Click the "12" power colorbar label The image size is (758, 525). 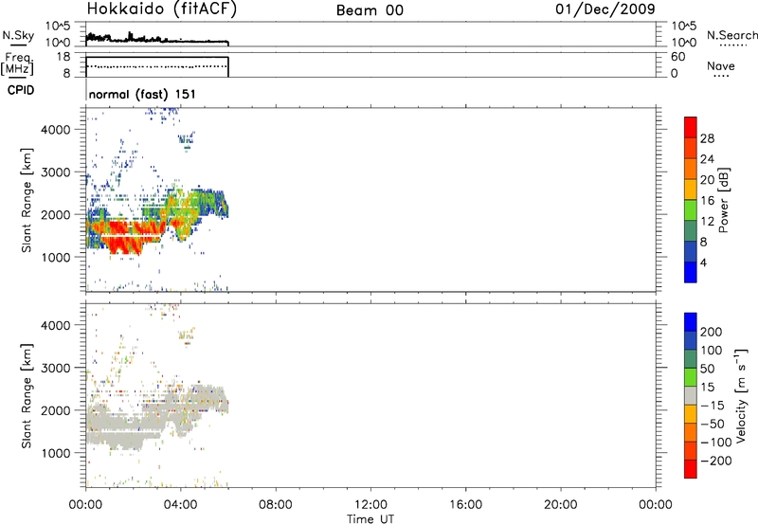coord(707,222)
